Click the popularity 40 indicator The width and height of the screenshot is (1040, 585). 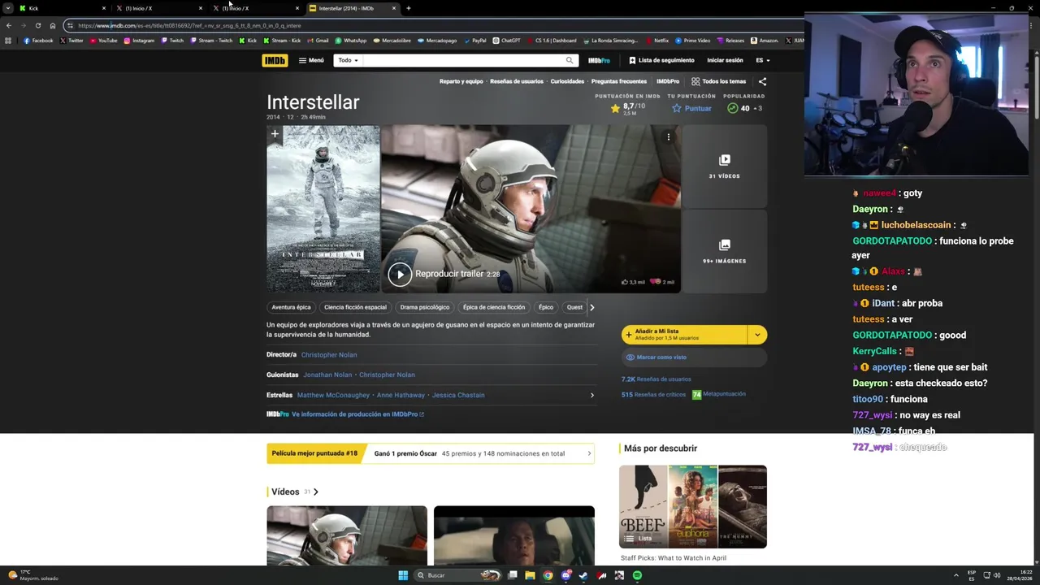point(744,108)
